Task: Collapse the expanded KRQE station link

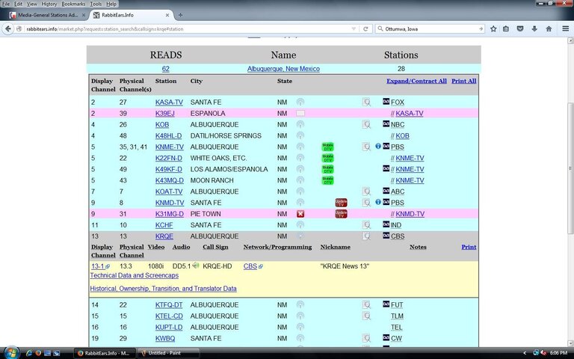Action: tap(164, 236)
